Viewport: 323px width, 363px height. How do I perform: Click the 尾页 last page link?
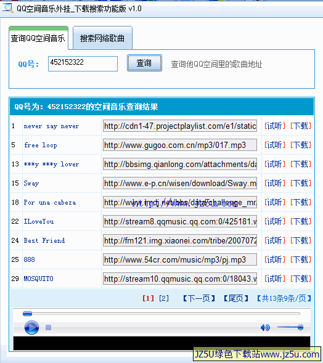tap(236, 298)
